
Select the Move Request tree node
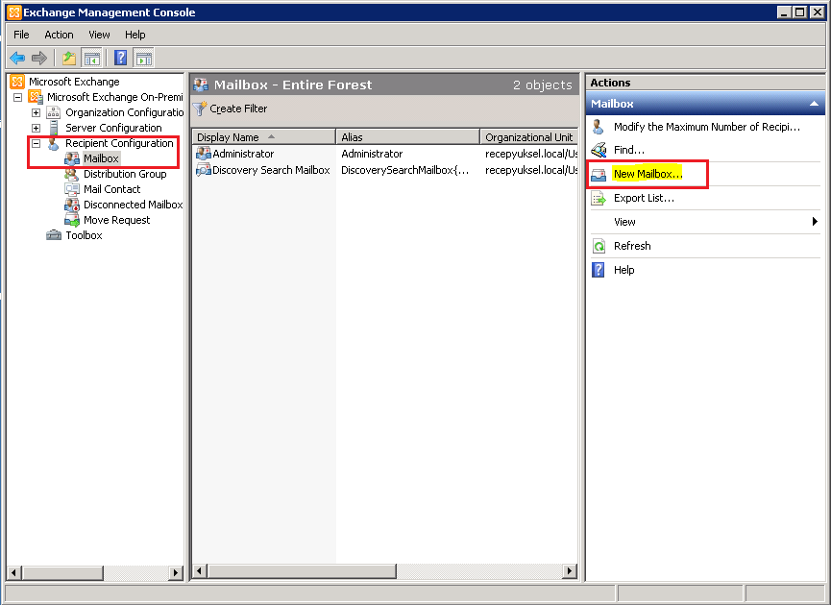(x=116, y=220)
